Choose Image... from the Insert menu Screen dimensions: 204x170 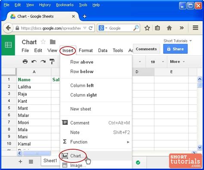[96, 165]
